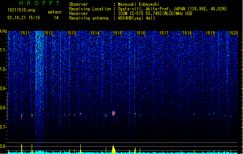Click the HROFFT title text
The width and height of the screenshot is (243, 154).
pos(39,3)
